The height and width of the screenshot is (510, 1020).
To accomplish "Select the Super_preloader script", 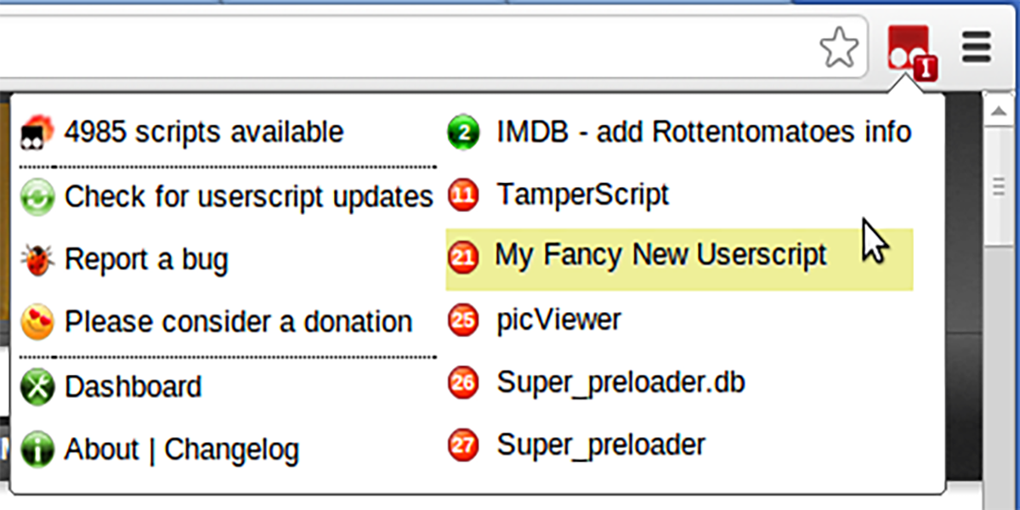I will [601, 445].
